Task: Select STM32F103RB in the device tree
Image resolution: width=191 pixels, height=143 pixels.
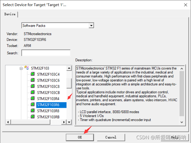Action: pyautogui.click(x=48, y=117)
